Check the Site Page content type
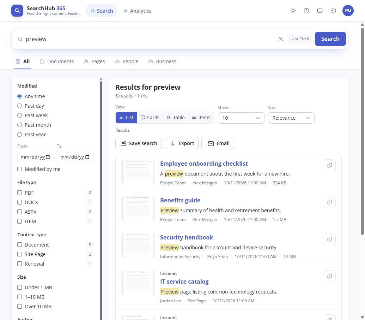Screen dimensions: 365x320 [19, 254]
